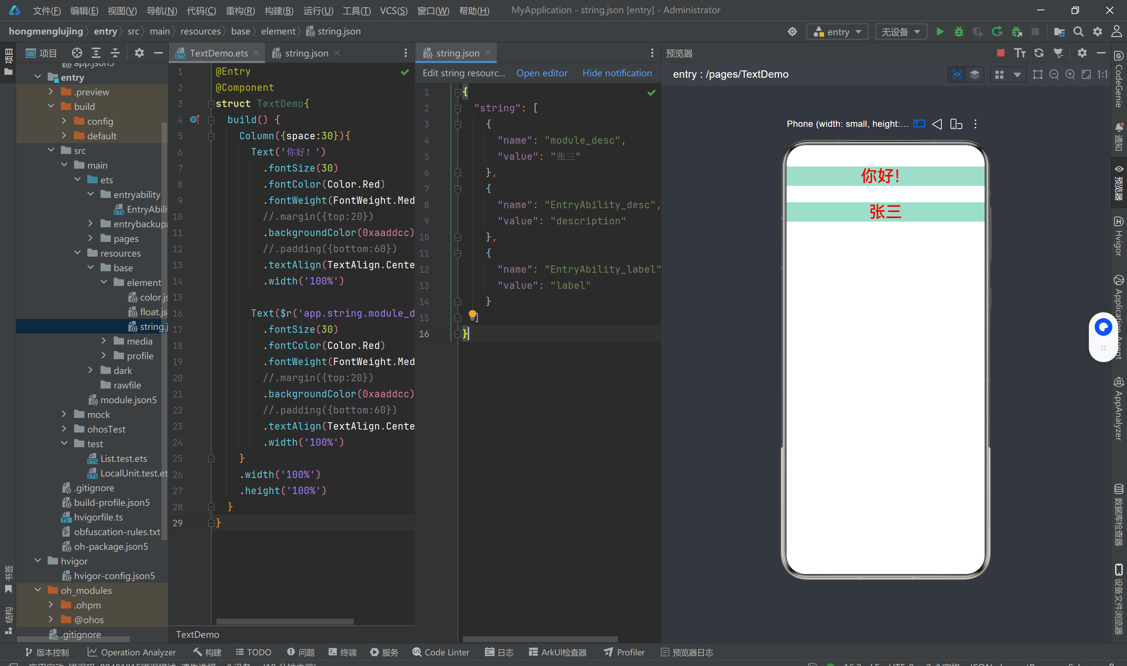Viewport: 1127px width, 666px height.
Task: Open the VCS menu
Action: [394, 10]
